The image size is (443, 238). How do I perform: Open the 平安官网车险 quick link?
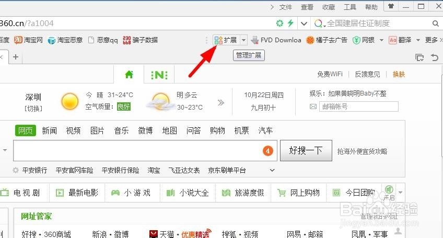pos(74,170)
